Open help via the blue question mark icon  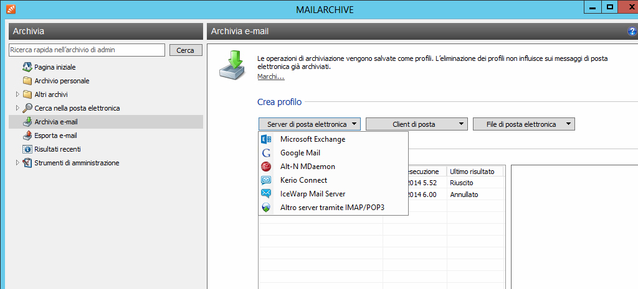633,31
